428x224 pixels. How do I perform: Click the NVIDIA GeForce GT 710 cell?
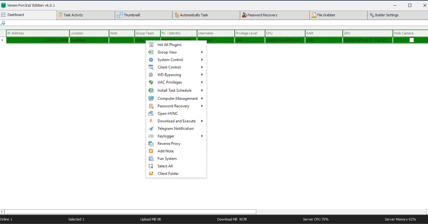368,40
